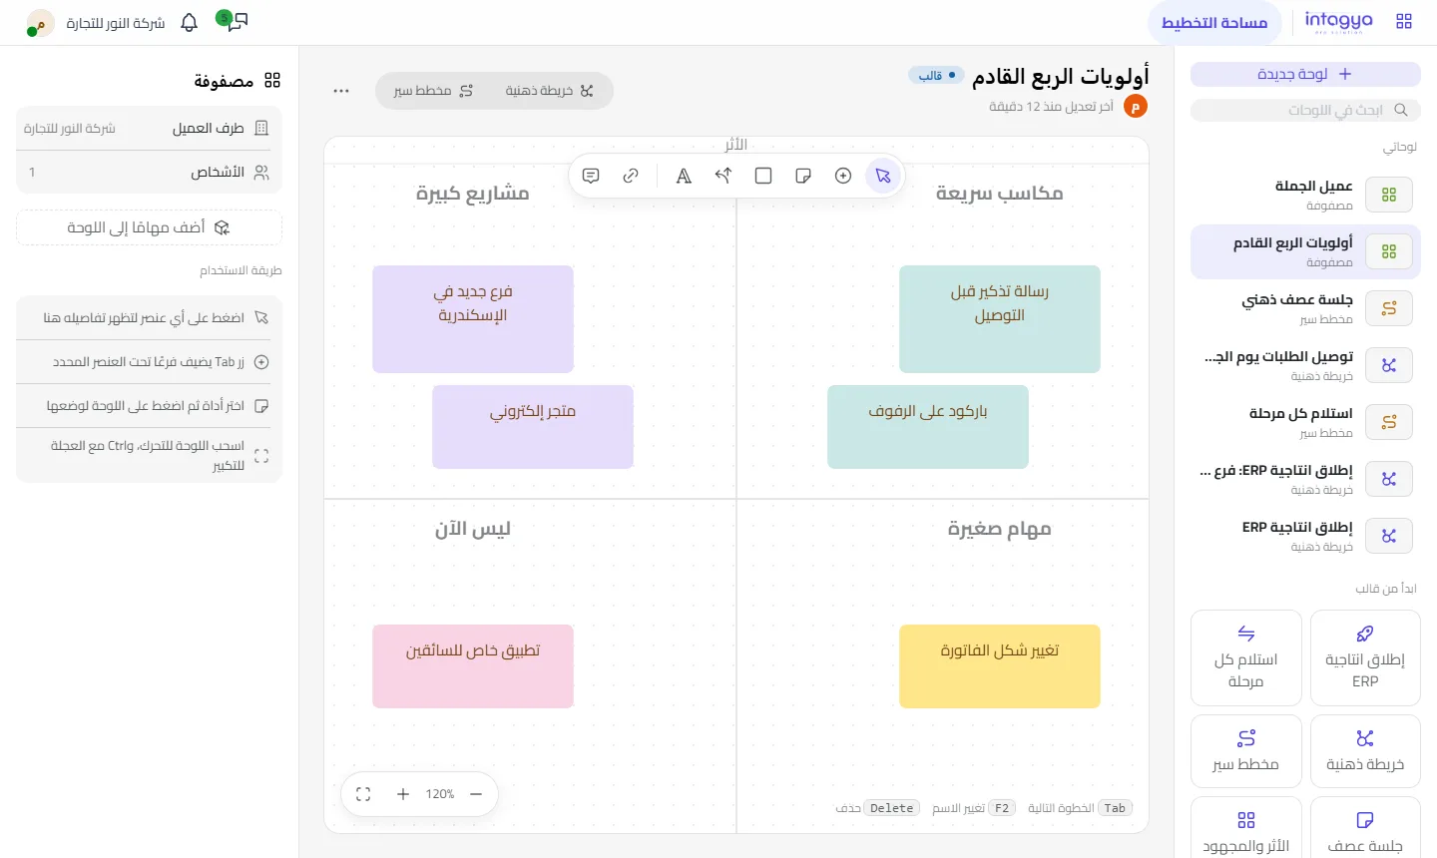The width and height of the screenshot is (1437, 858).
Task: Select the rectangle shape tool
Action: pos(763,176)
